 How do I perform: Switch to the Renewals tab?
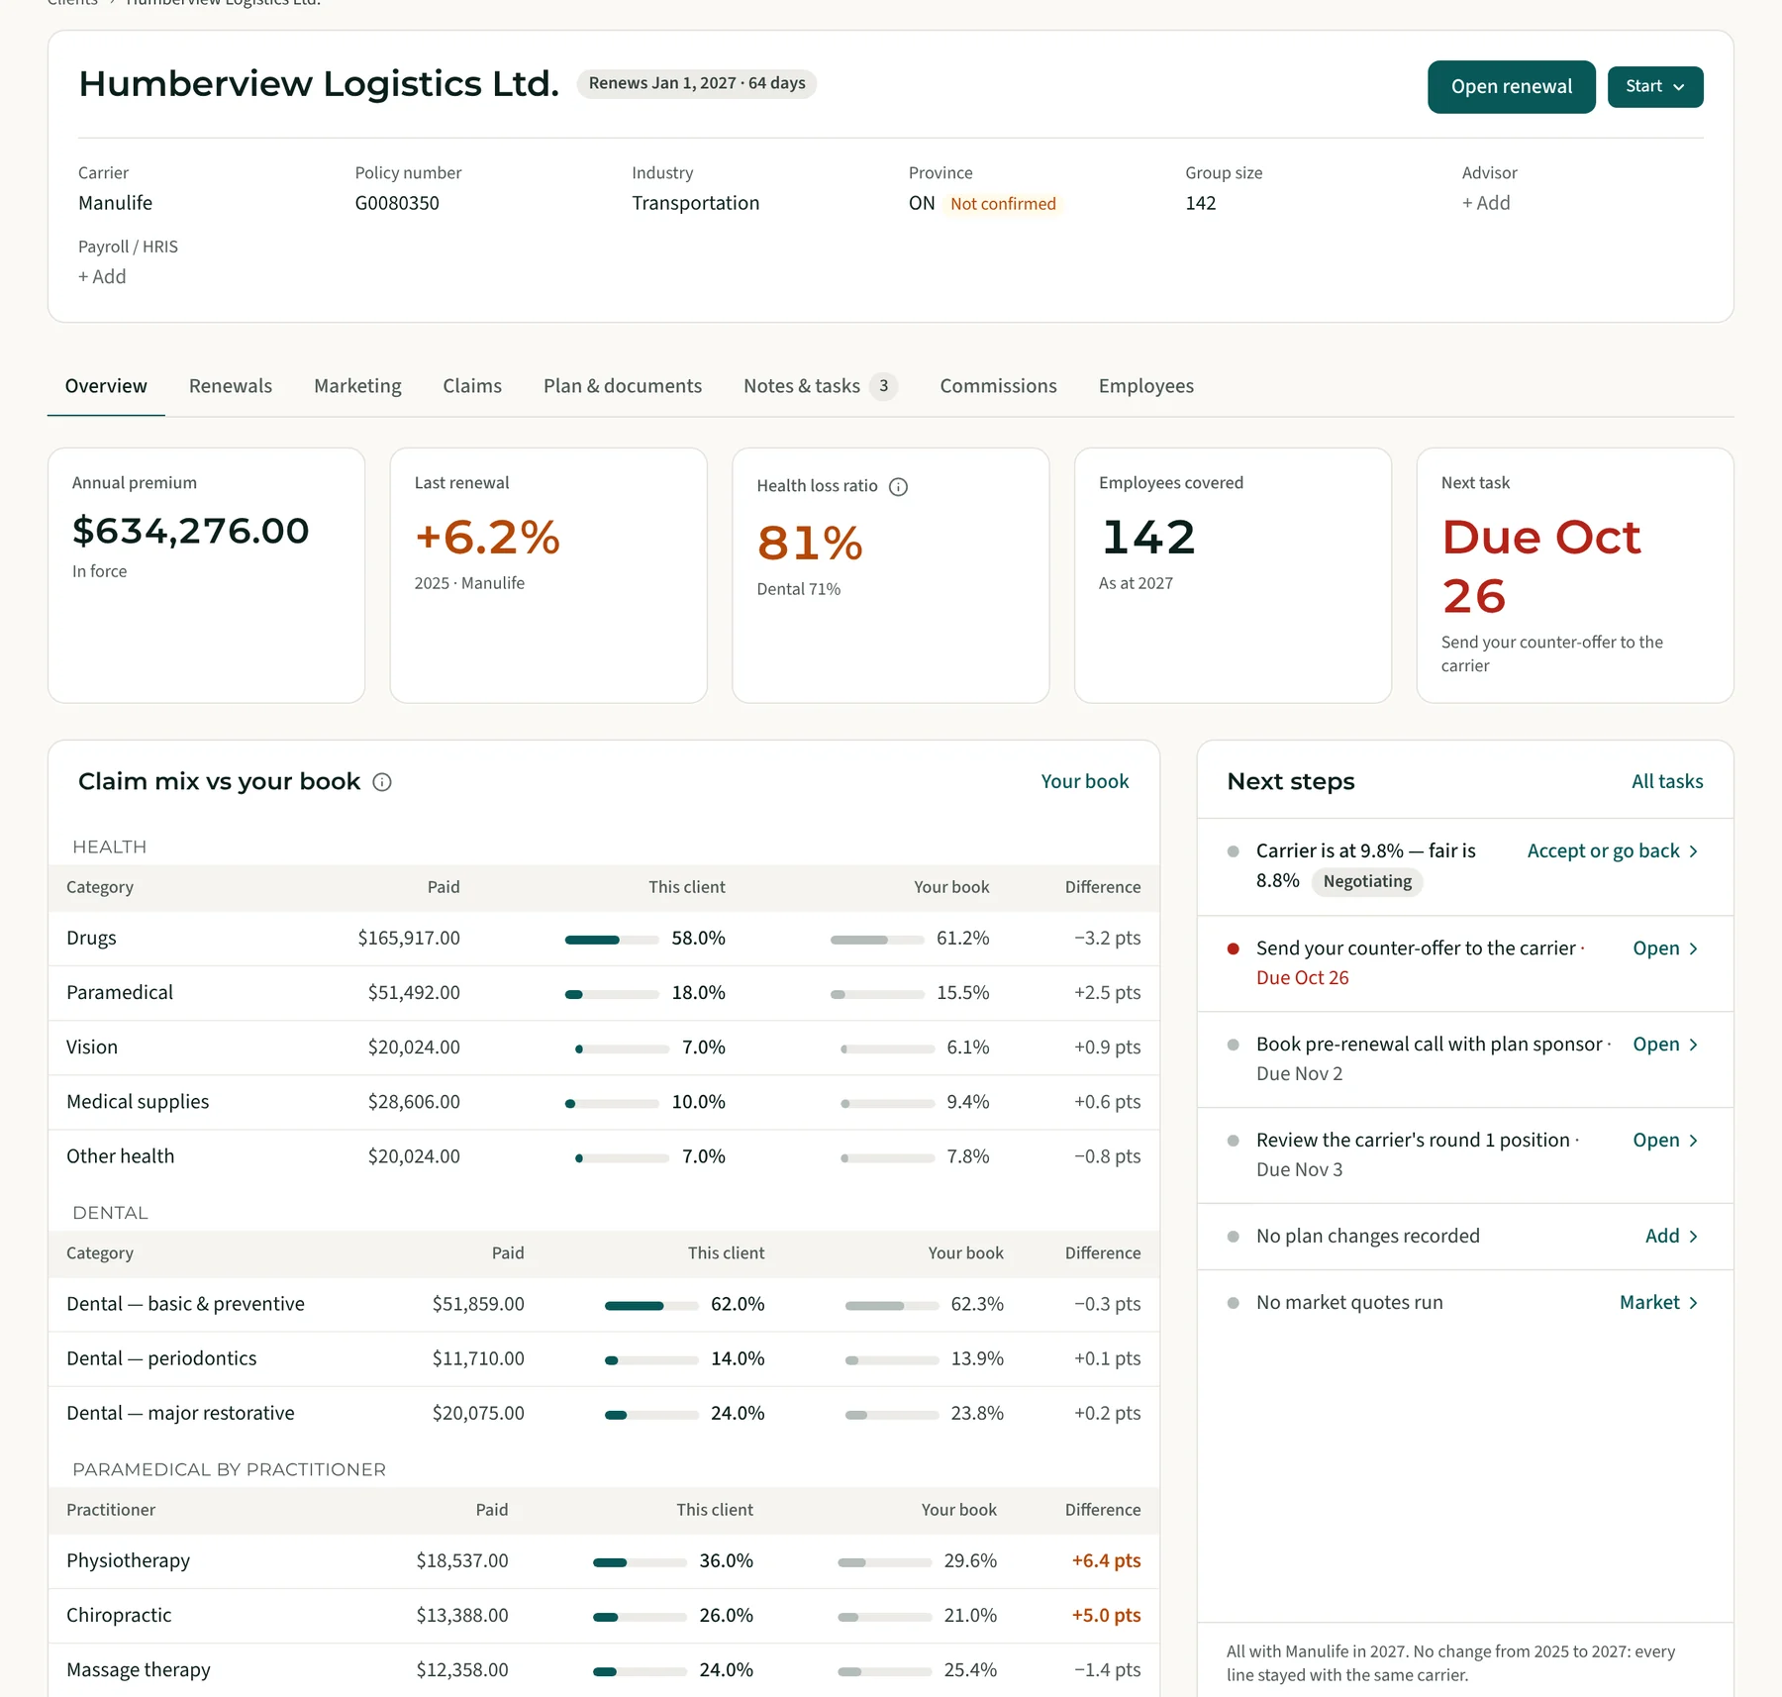tap(231, 386)
